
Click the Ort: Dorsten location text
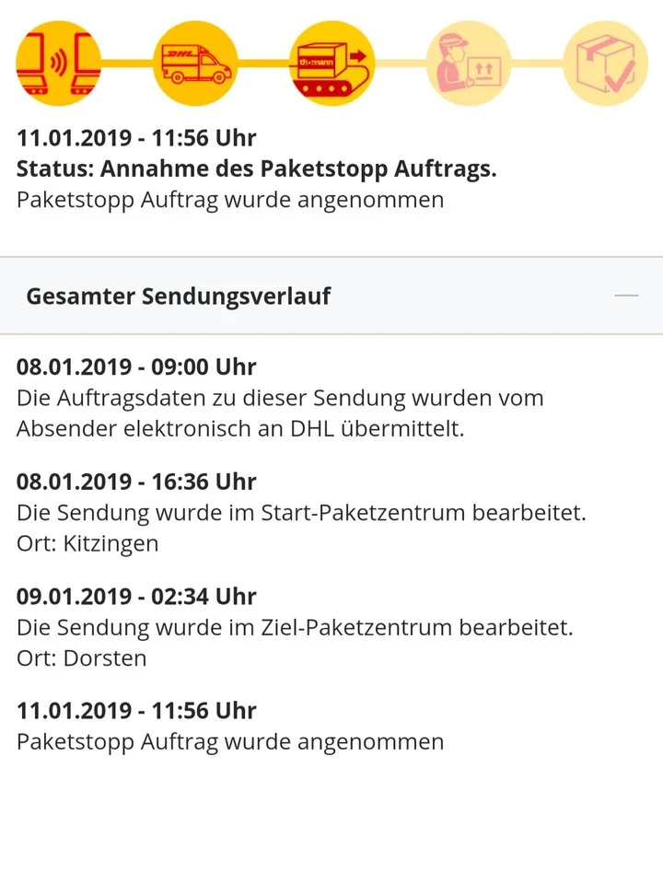[81, 658]
